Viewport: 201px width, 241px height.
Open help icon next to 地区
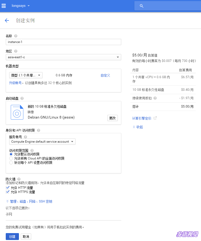[16, 51]
